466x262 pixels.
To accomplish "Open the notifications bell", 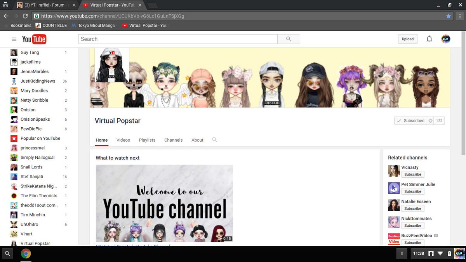I will tap(429, 39).
